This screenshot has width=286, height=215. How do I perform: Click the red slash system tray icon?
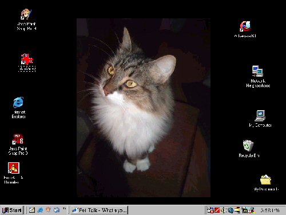[x=217, y=210]
